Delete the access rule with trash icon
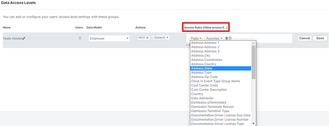This screenshot has width=329, height=126. (226, 38)
